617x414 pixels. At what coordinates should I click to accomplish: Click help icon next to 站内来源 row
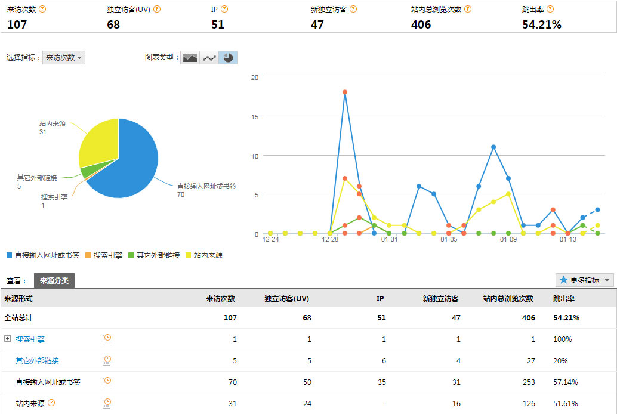pos(51,403)
